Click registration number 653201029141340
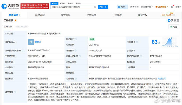182x105 pixels. [36, 56]
